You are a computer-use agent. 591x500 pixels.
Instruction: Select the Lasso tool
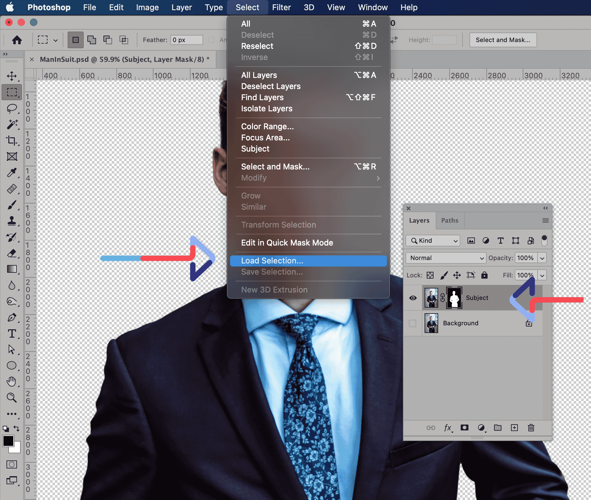coord(12,109)
